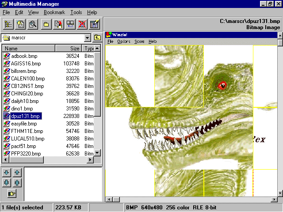Click the single down arrow button
Image resolution: width=283 pixels, height=212 pixels.
7,172
